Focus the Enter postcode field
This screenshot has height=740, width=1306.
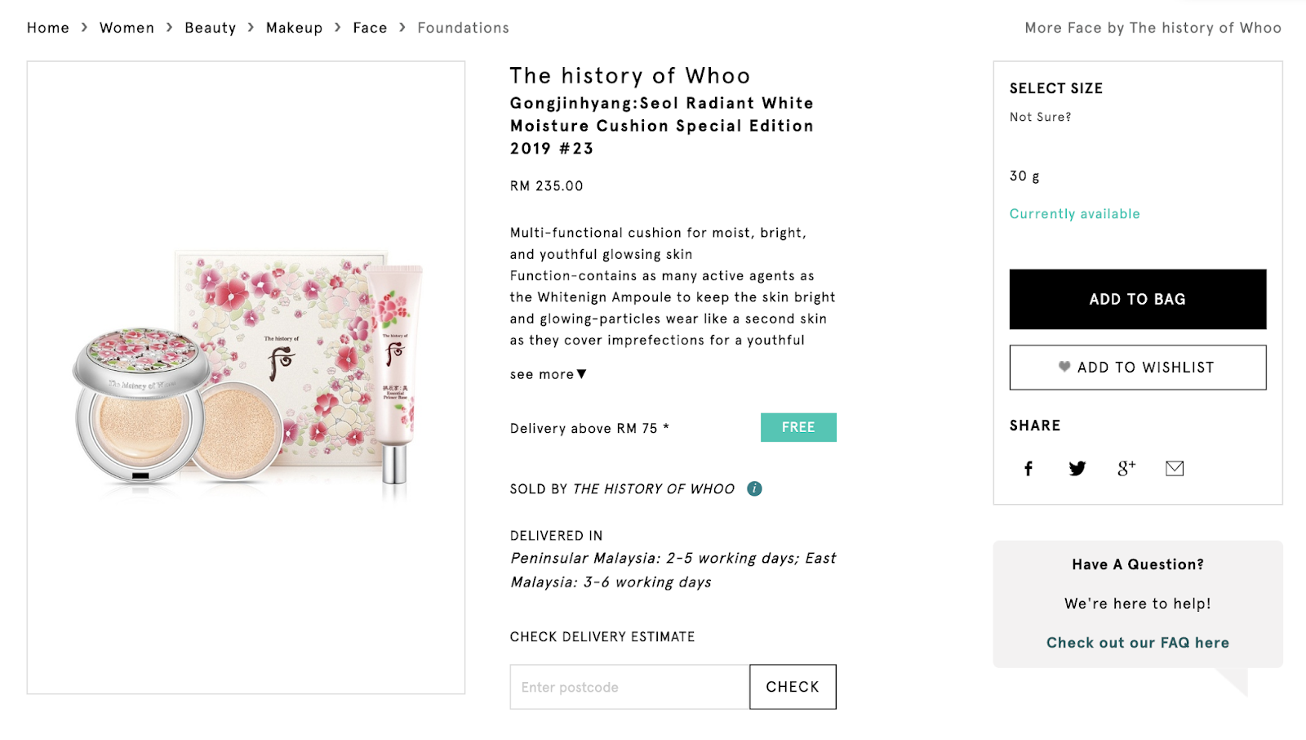click(629, 687)
